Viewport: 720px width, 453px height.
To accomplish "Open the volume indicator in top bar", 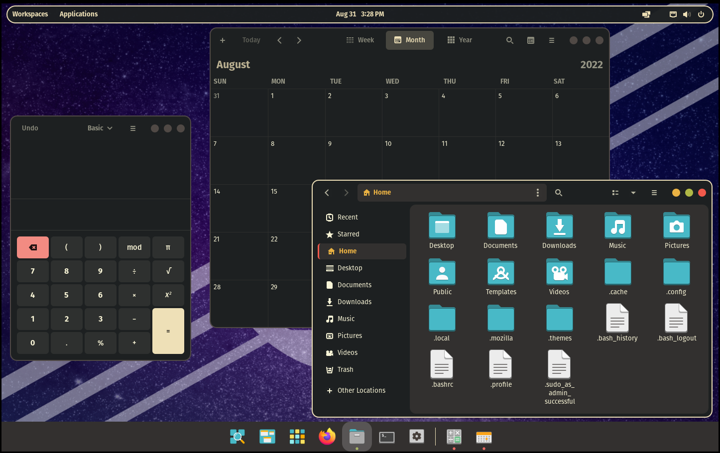I will tap(687, 14).
